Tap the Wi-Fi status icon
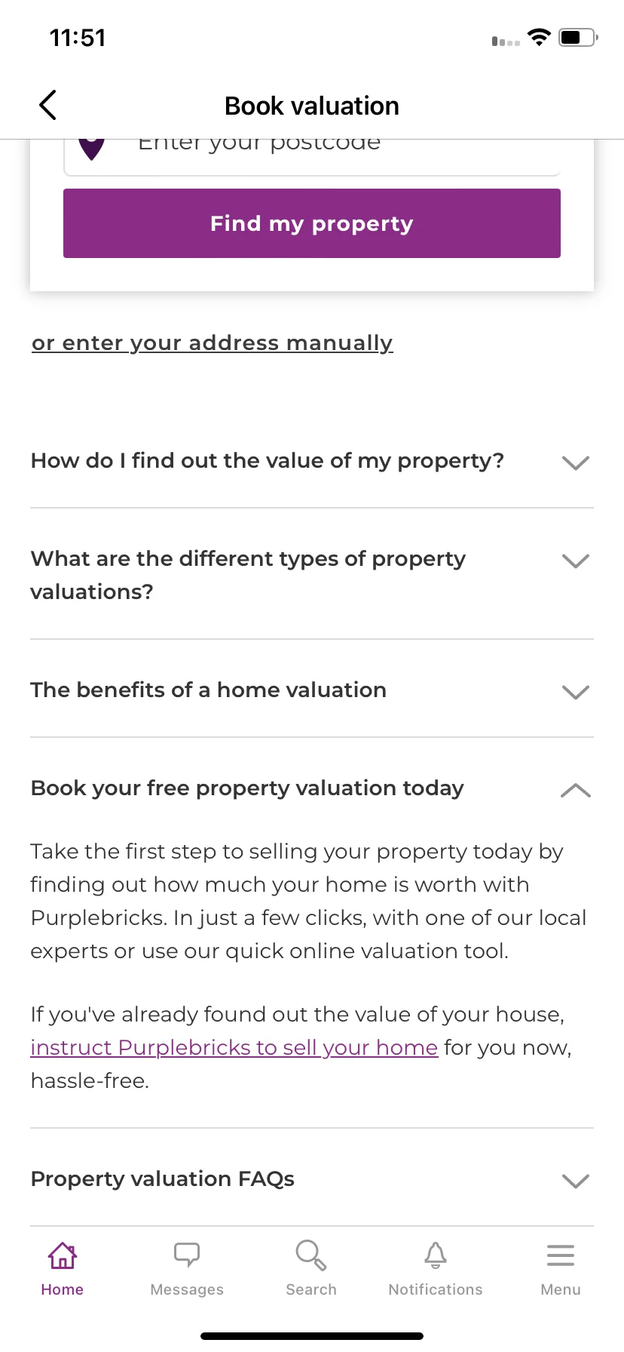The image size is (624, 1352). click(539, 37)
